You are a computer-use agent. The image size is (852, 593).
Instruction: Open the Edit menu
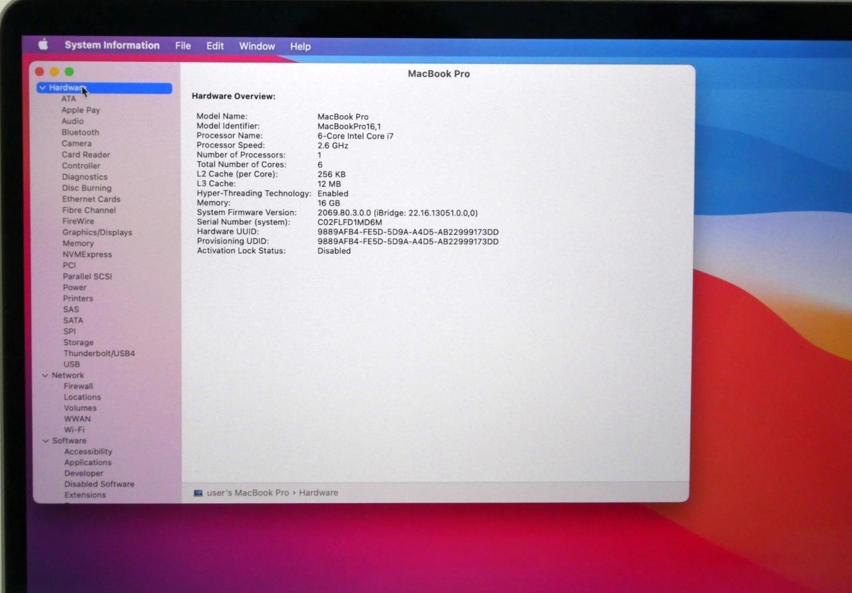coord(215,46)
